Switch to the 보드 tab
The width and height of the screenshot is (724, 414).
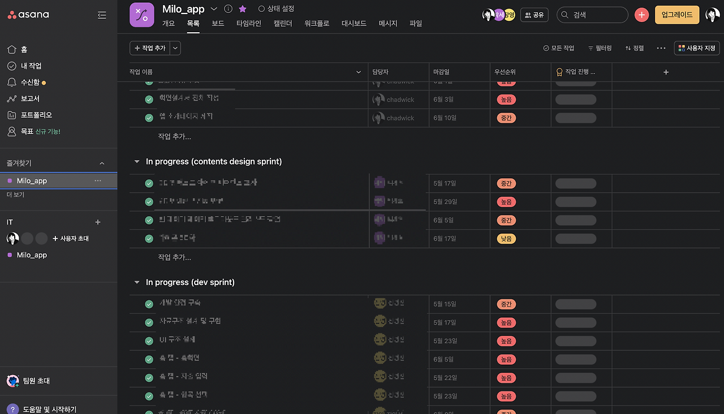pyautogui.click(x=218, y=23)
